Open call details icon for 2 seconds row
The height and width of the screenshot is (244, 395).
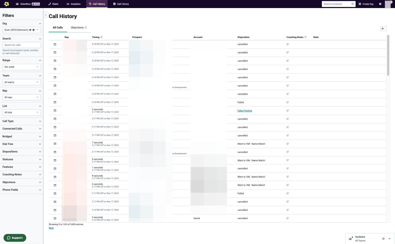pos(55,111)
